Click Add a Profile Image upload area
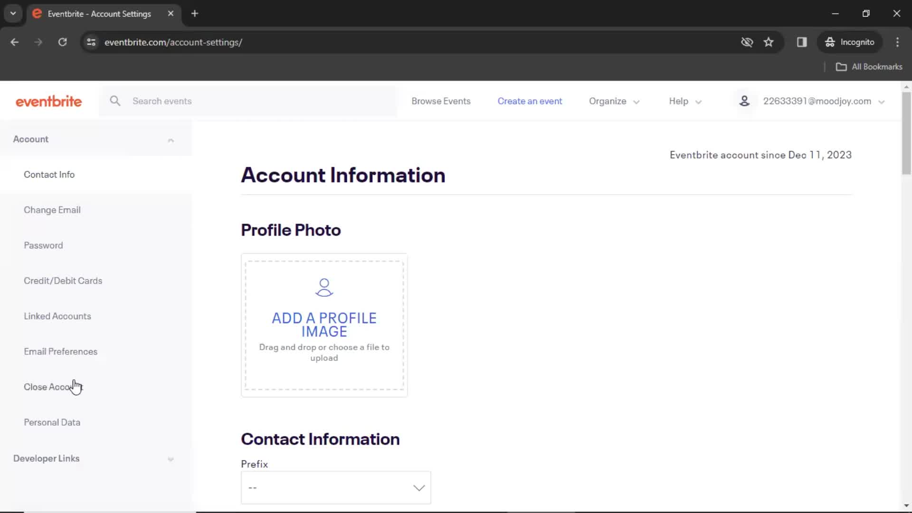 [x=324, y=325]
